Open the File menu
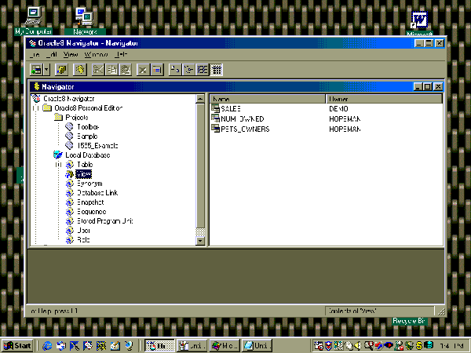This screenshot has height=353, width=471. click(x=35, y=55)
